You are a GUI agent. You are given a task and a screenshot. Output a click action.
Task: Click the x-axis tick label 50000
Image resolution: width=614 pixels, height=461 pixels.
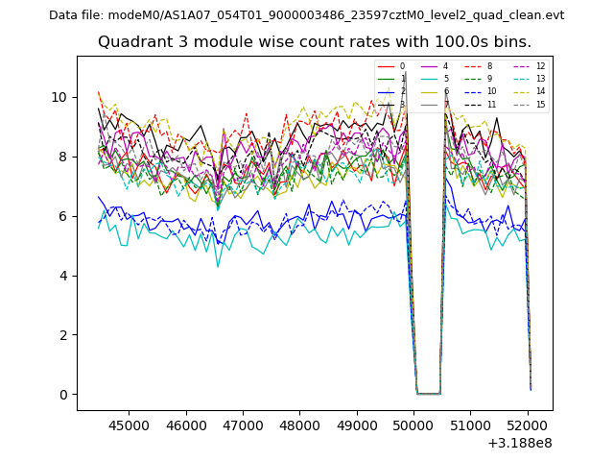(x=414, y=425)
